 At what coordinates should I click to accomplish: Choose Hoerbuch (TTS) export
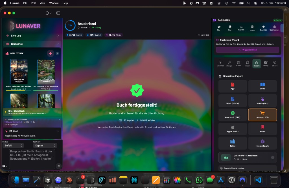(x=232, y=115)
